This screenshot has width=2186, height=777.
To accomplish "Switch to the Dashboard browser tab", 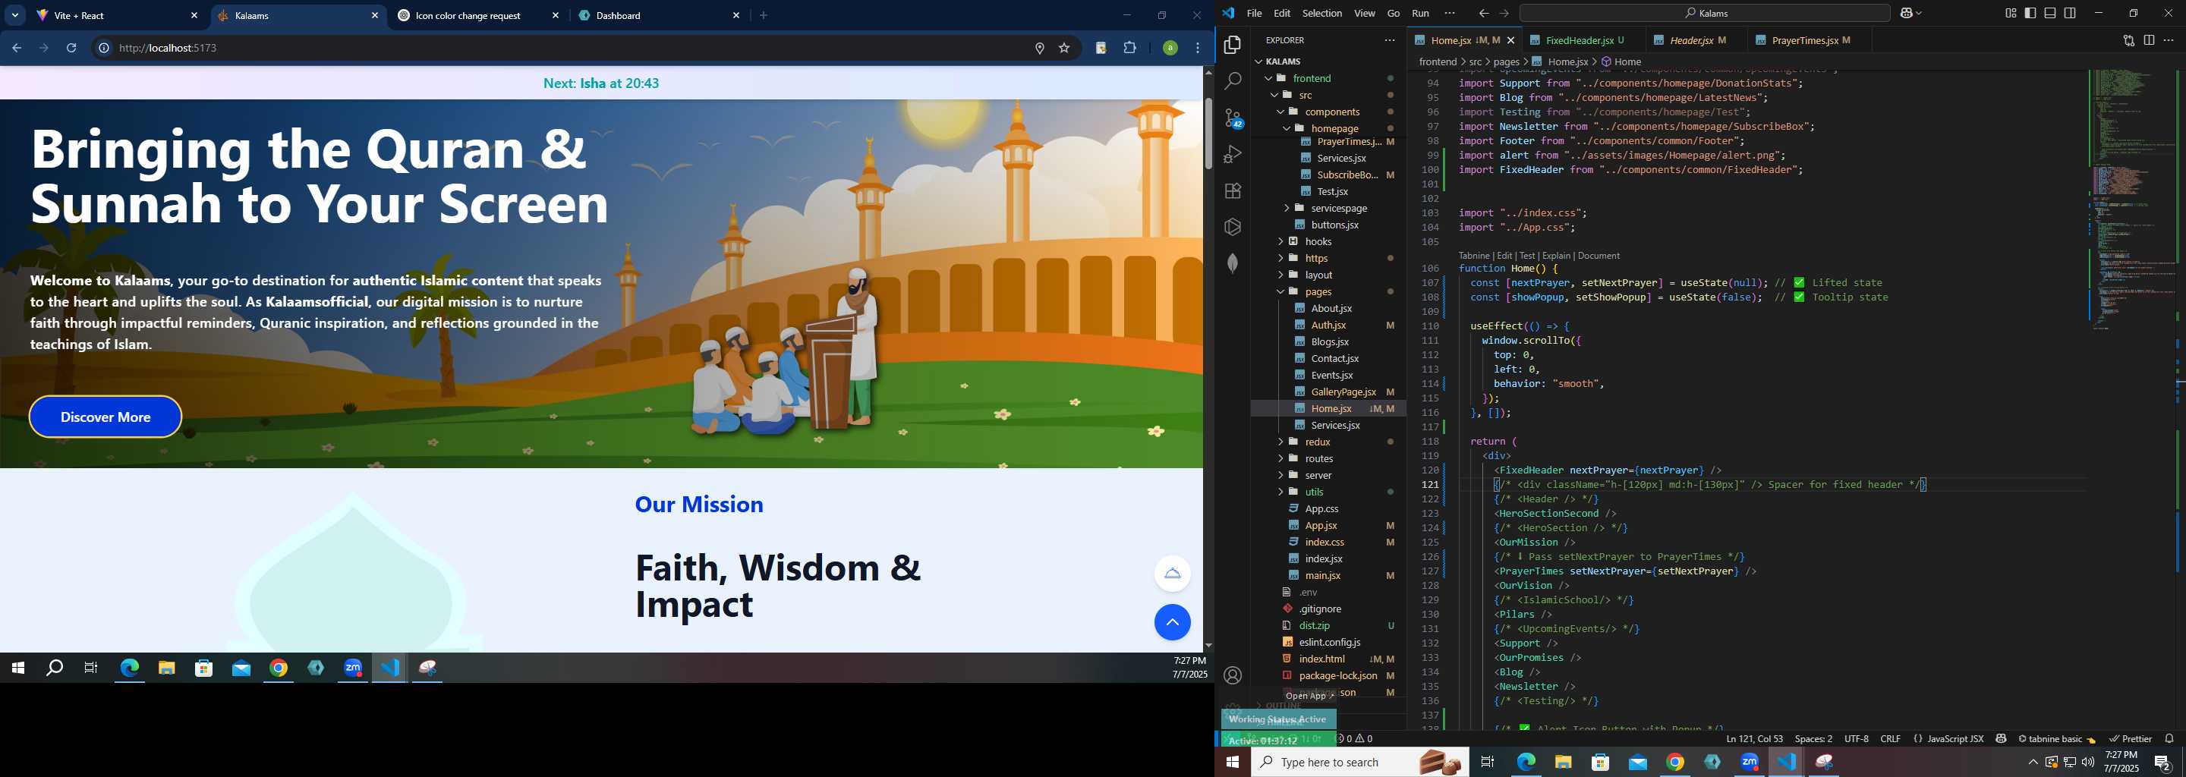I will point(660,15).
